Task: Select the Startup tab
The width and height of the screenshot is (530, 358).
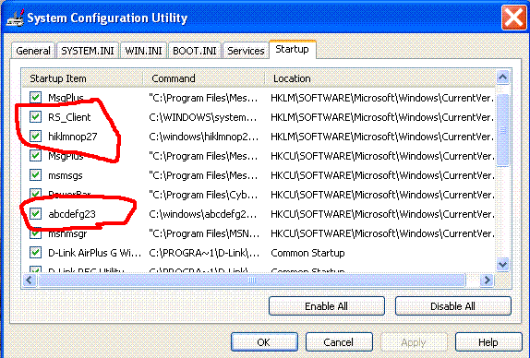Action: pos(293,50)
